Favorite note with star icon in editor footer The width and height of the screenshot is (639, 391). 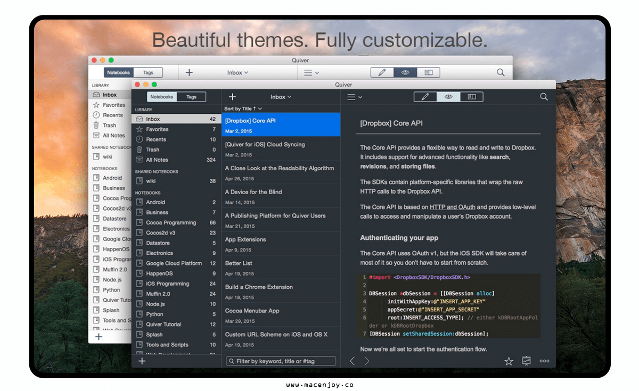(x=509, y=361)
